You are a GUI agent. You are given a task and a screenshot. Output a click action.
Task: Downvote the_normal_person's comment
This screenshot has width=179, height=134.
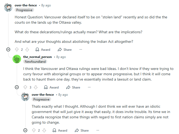pos(36,87)
